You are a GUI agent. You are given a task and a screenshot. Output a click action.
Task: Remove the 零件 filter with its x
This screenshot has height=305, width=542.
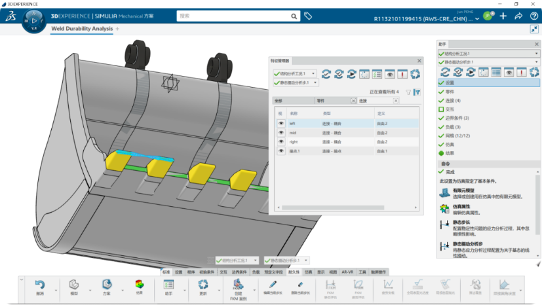(x=353, y=101)
